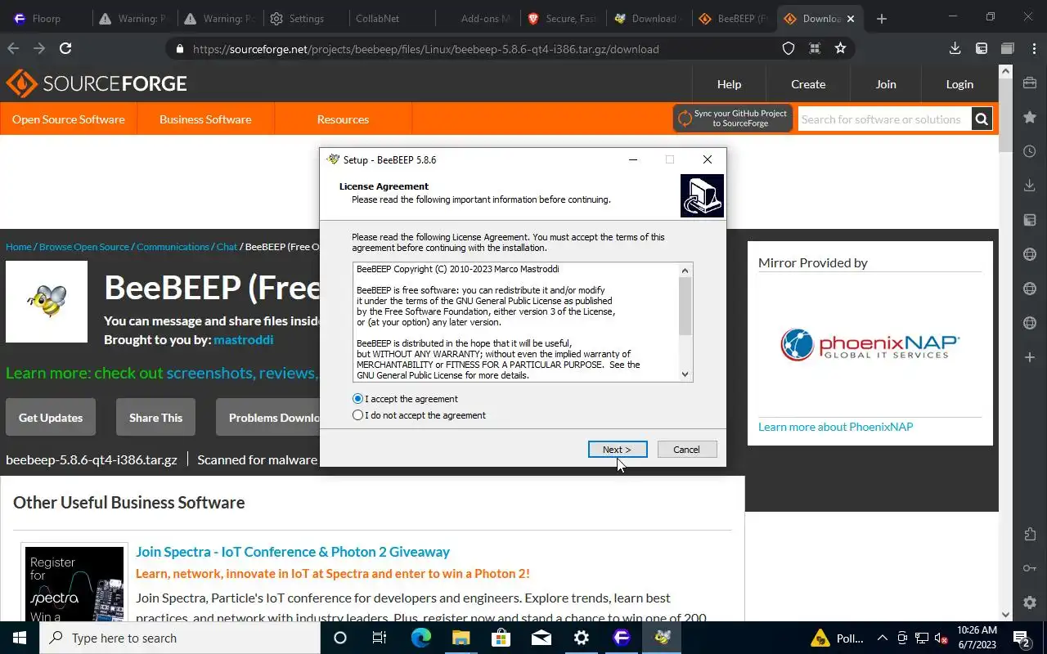The width and height of the screenshot is (1047, 654).
Task: Open the mastroddi author link
Action: (243, 339)
